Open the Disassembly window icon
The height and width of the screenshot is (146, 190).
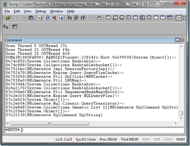pos(149,18)
